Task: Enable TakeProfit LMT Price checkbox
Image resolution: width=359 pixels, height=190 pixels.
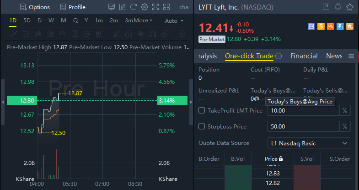Action: pos(202,110)
